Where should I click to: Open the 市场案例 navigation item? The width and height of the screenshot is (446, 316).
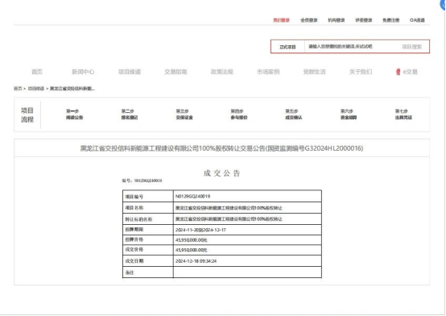pyautogui.click(x=268, y=72)
